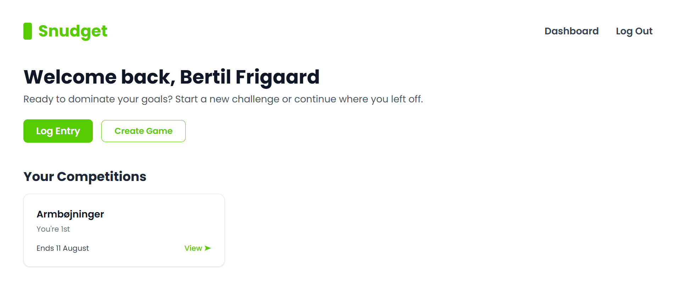Click the "Ends" label in the competition card
This screenshot has width=675, height=289.
tap(45, 248)
